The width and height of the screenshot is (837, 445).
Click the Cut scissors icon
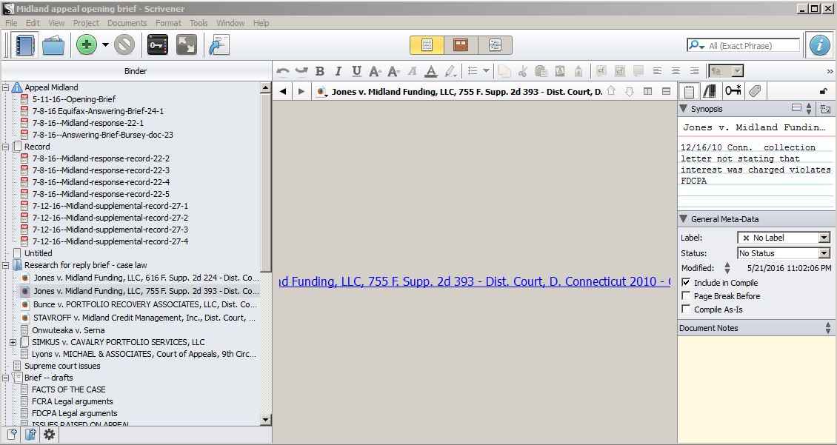click(x=523, y=71)
